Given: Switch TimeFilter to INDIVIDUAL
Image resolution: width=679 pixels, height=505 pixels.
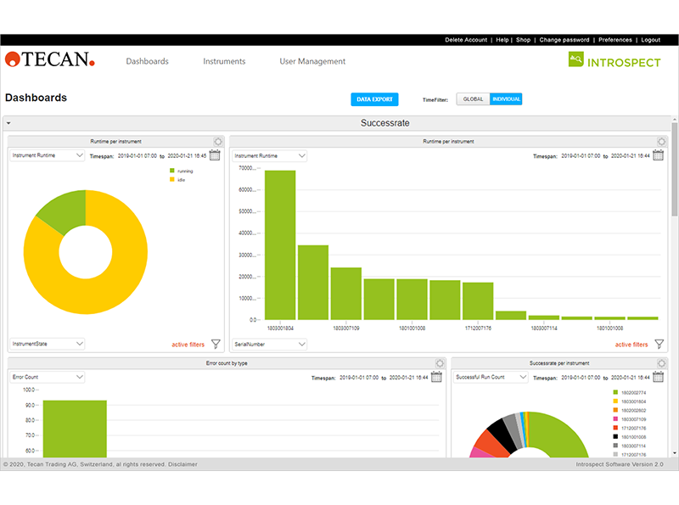Looking at the screenshot, I should (x=506, y=99).
